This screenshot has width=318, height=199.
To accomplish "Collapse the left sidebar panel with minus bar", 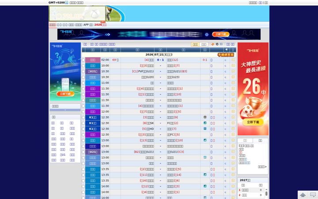I will pyautogui.click(x=65, y=110).
